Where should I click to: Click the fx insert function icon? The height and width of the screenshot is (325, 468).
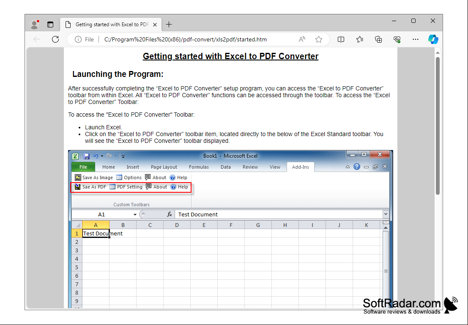click(x=170, y=214)
